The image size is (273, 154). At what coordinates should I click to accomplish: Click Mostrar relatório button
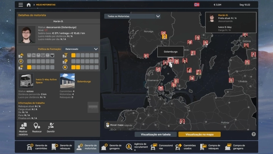[x=23, y=129]
